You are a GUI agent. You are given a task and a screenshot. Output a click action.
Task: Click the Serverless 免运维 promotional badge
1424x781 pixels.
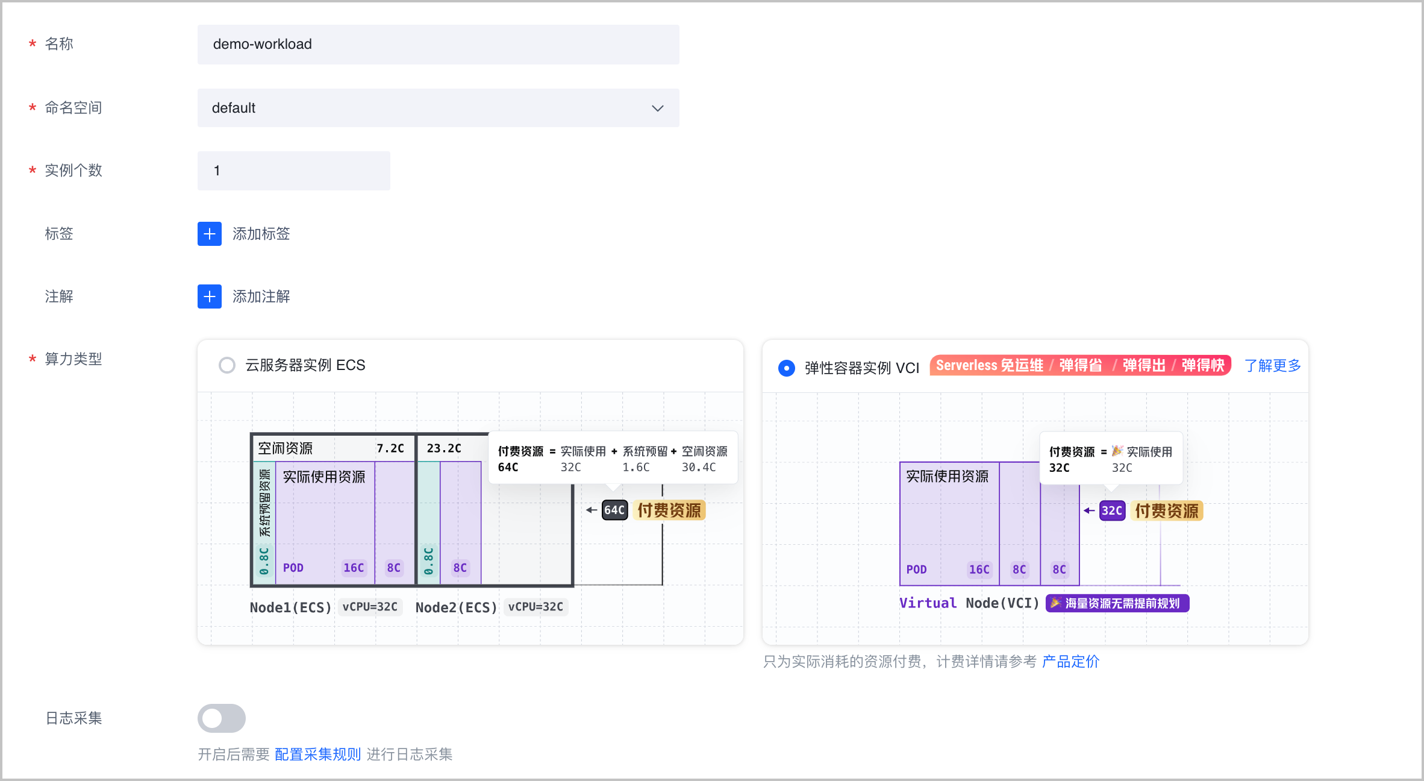pyautogui.click(x=1080, y=365)
